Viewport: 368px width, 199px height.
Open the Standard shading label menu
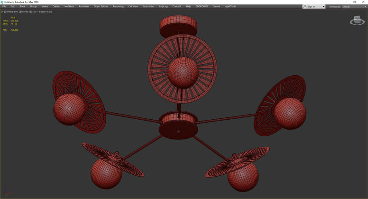[x=25, y=11]
